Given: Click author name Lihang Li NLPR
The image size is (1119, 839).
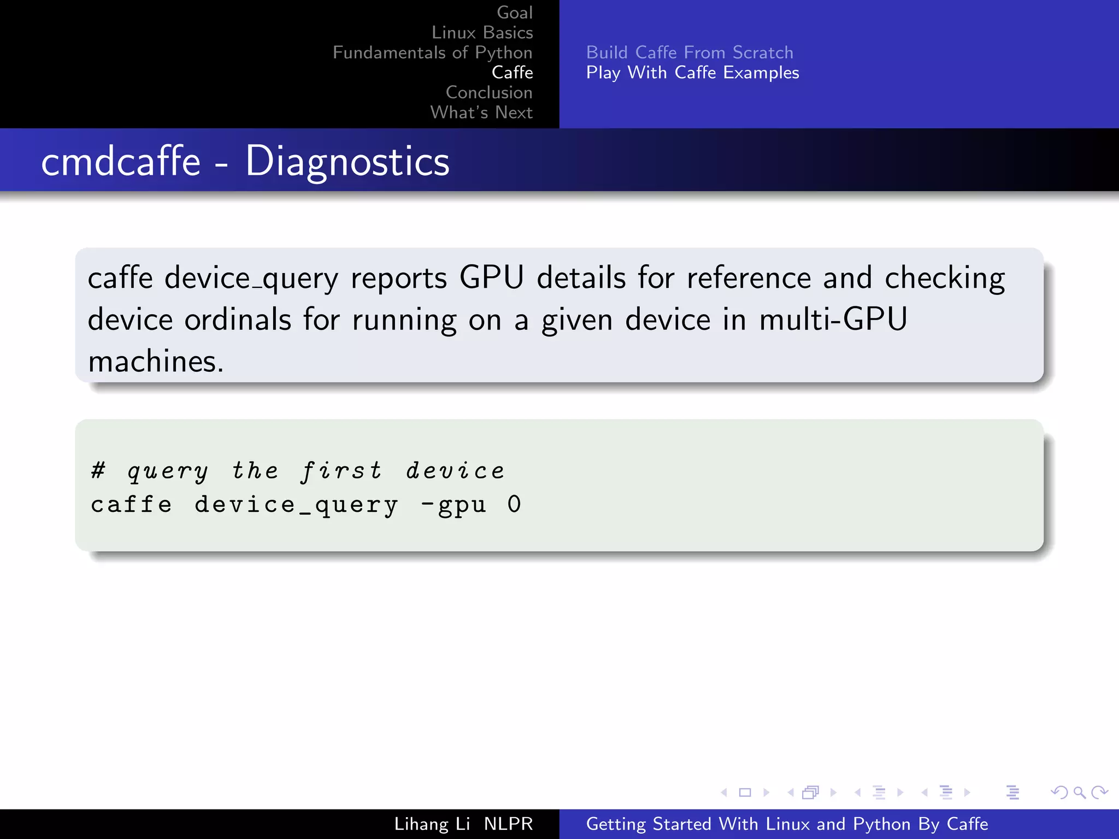Looking at the screenshot, I should (463, 824).
